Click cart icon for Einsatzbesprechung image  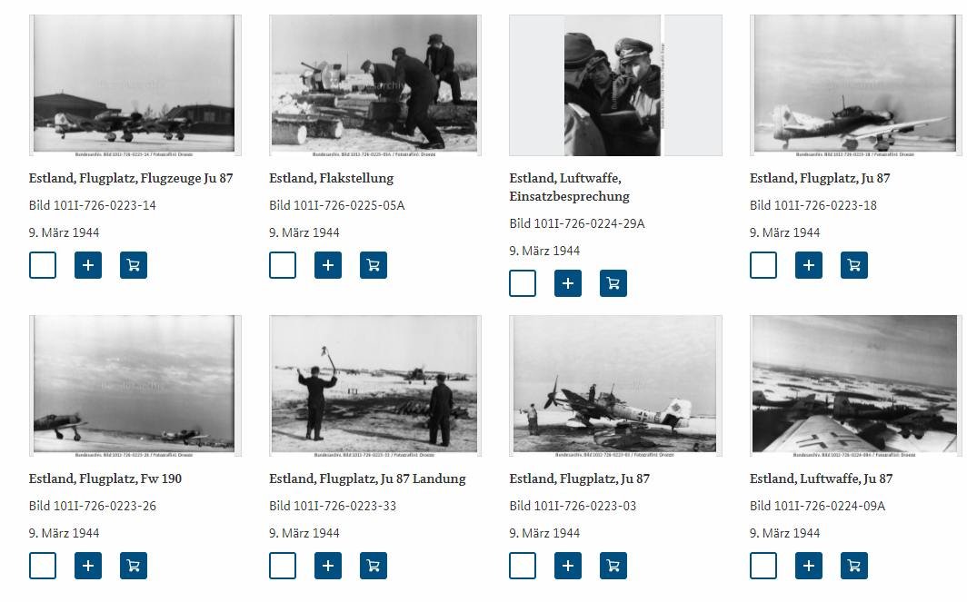(613, 283)
